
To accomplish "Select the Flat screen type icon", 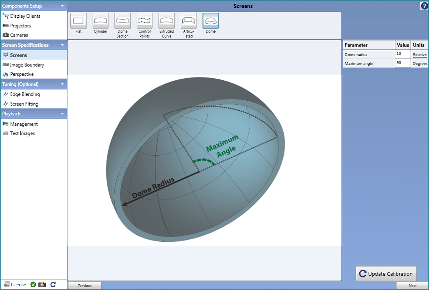I will pos(78,21).
